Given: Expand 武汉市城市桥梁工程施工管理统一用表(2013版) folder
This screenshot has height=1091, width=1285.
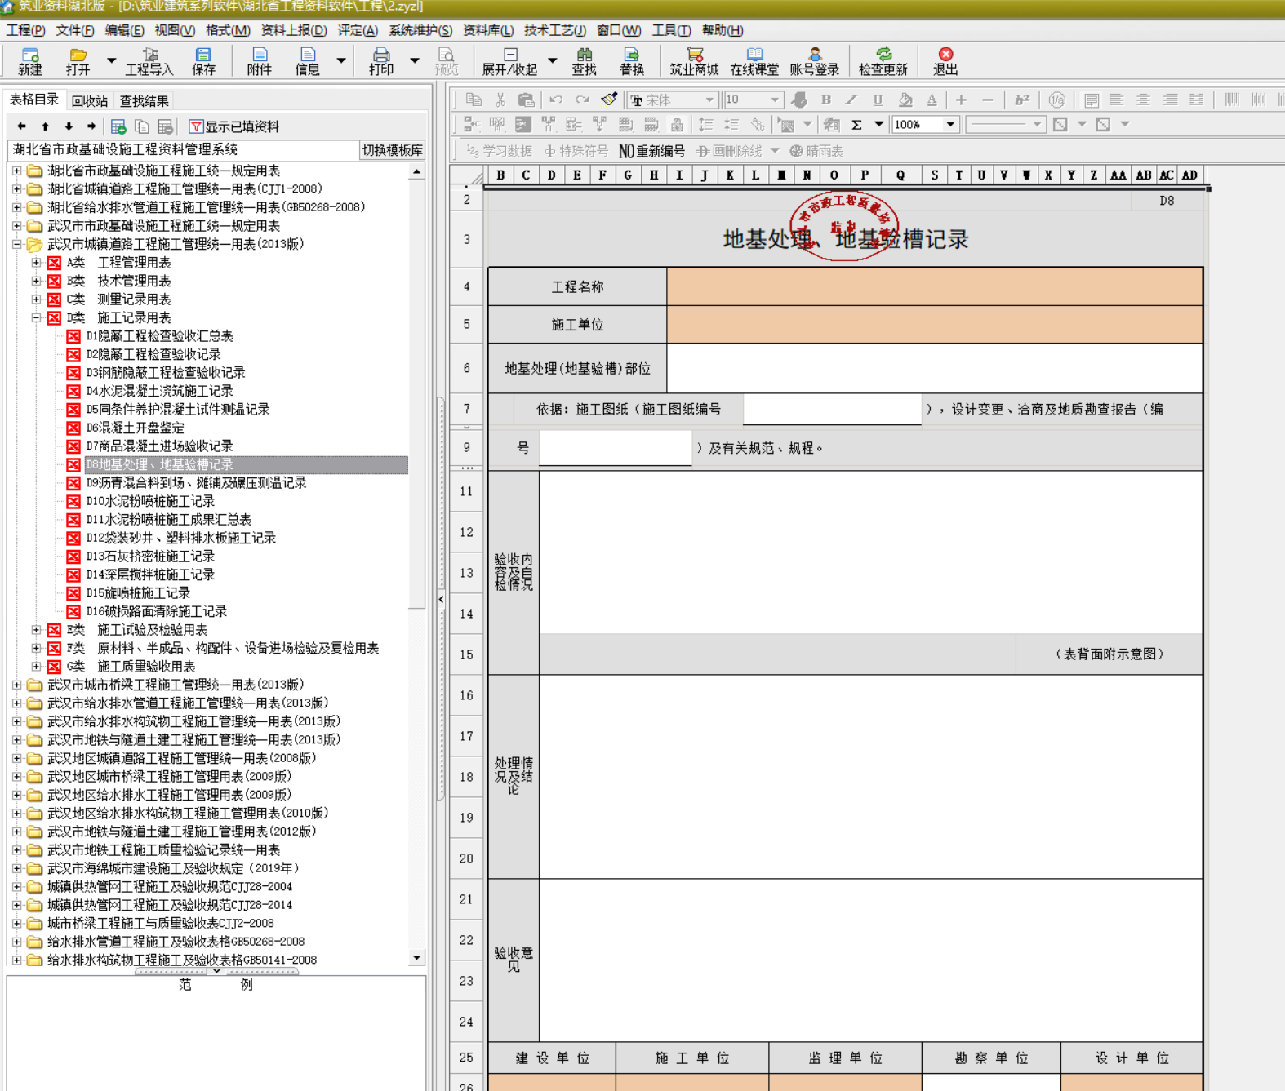Looking at the screenshot, I should 17,685.
